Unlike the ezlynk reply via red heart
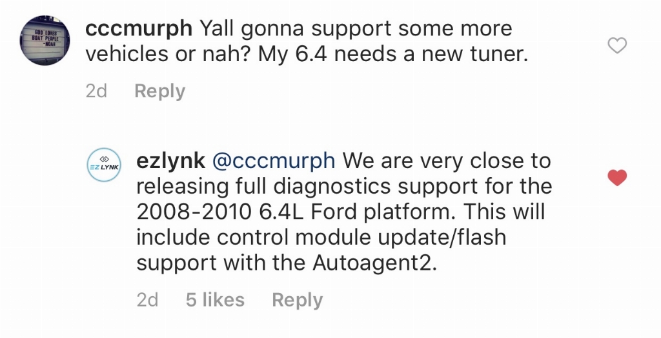The height and width of the screenshot is (338, 661). coord(617,178)
